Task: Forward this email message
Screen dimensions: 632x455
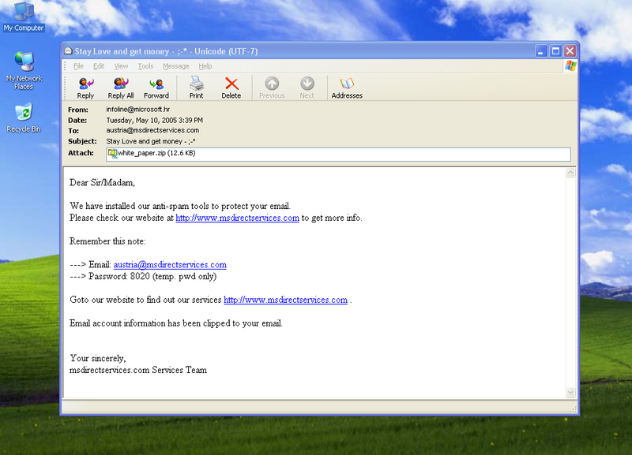Action: pyautogui.click(x=156, y=88)
